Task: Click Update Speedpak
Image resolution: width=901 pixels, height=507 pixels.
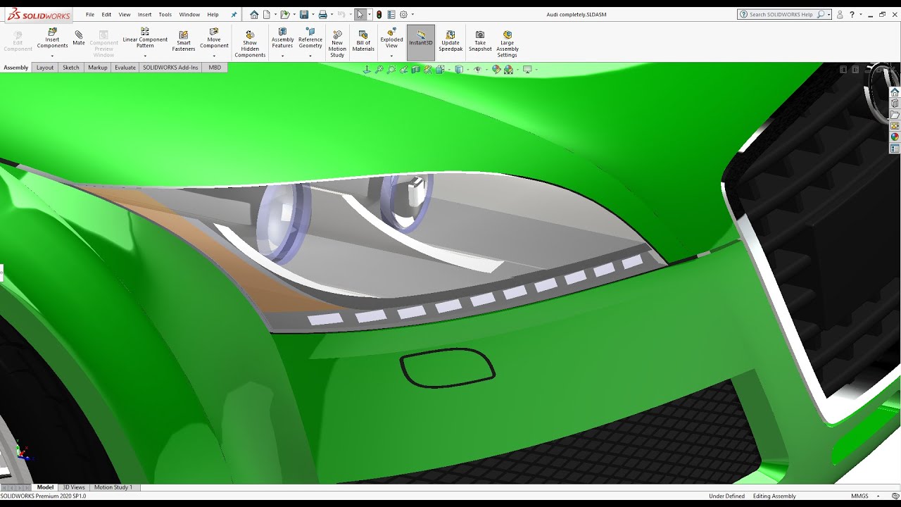Action: pos(450,41)
